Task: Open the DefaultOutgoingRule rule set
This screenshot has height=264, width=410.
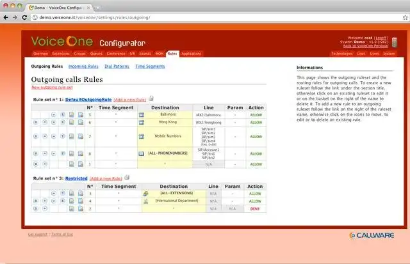Action: (88, 100)
